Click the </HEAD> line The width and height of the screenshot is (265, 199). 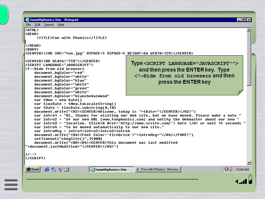point(33,46)
